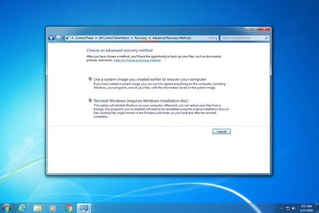This screenshot has height=213, width=319.
Task: Launch Internet Explorer from the taskbar
Action: click(x=22, y=208)
